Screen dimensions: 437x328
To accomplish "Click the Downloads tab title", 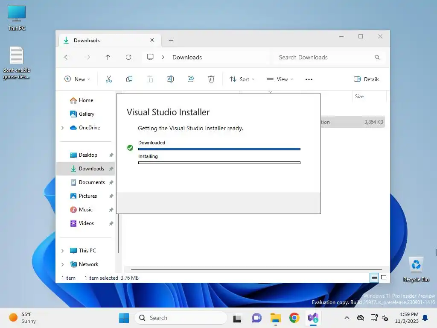I will coord(87,41).
